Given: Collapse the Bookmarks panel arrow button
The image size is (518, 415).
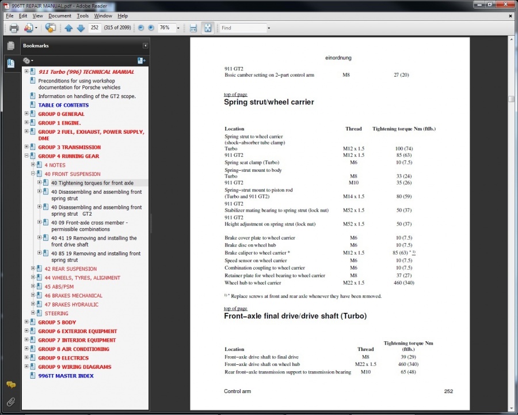Looking at the screenshot, I should click(145, 46).
